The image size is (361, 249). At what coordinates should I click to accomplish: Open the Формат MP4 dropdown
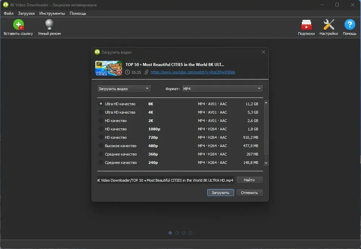point(222,89)
